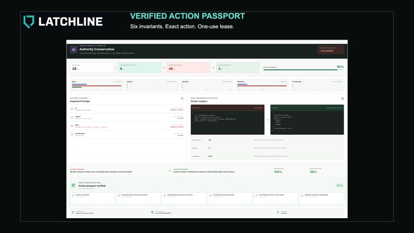The width and height of the screenshot is (414, 233).
Task: Click the 'subject' argument lineage row
Action: point(127,117)
